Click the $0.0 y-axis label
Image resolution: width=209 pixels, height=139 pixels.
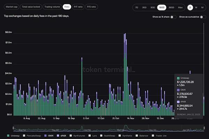click(9, 115)
